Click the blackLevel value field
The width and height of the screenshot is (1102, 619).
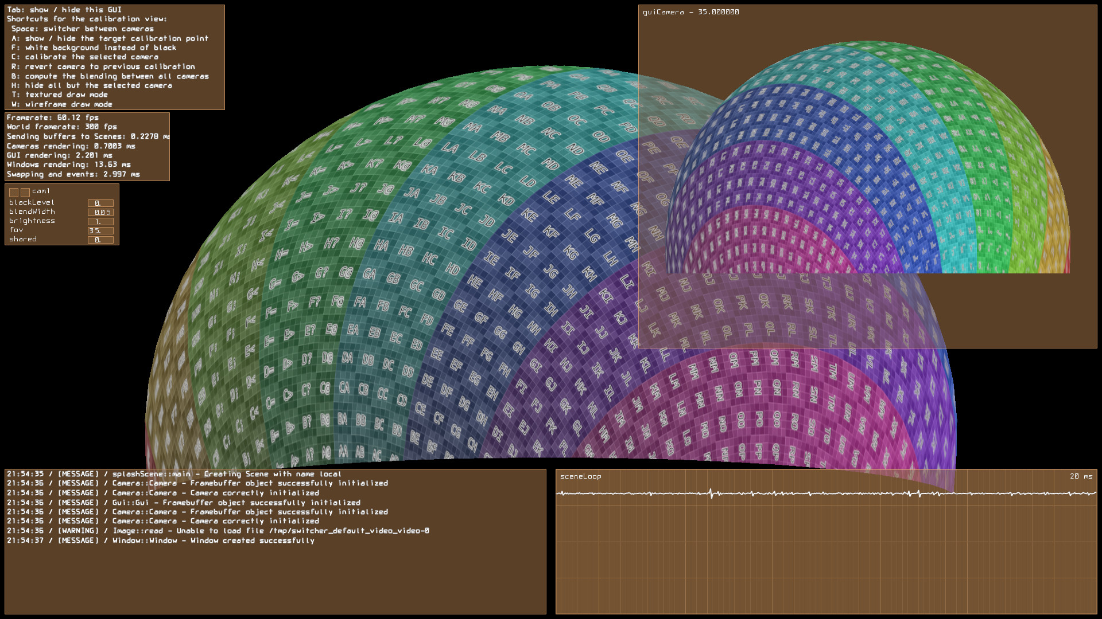coord(101,202)
